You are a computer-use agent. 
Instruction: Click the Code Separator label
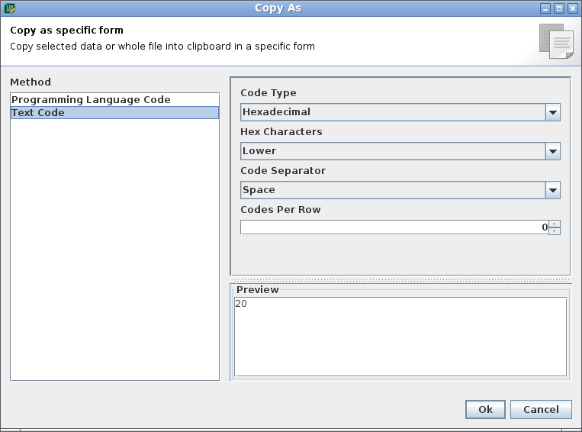click(x=283, y=170)
